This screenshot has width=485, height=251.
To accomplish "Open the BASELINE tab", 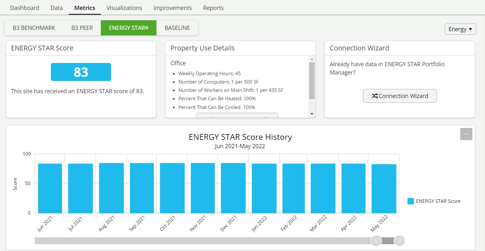I will [x=177, y=28].
